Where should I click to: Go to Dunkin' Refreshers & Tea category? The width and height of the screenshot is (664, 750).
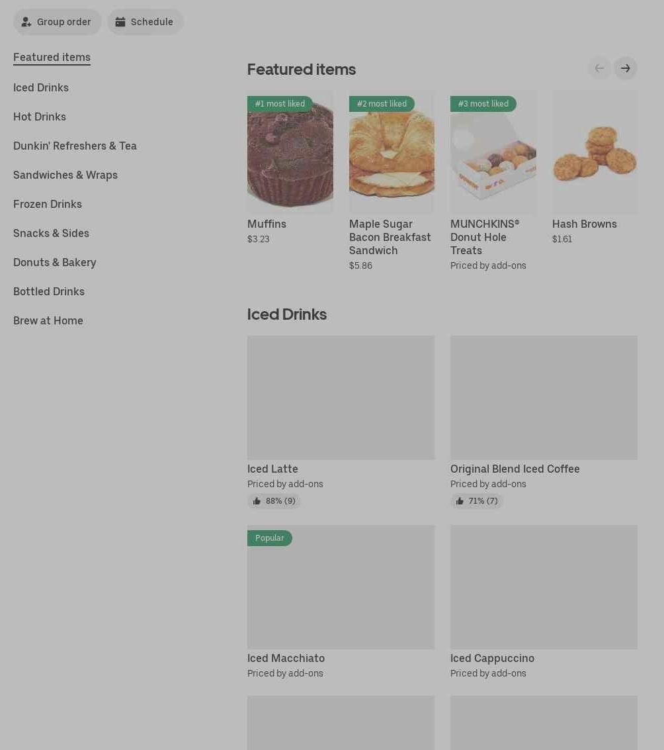(x=75, y=146)
